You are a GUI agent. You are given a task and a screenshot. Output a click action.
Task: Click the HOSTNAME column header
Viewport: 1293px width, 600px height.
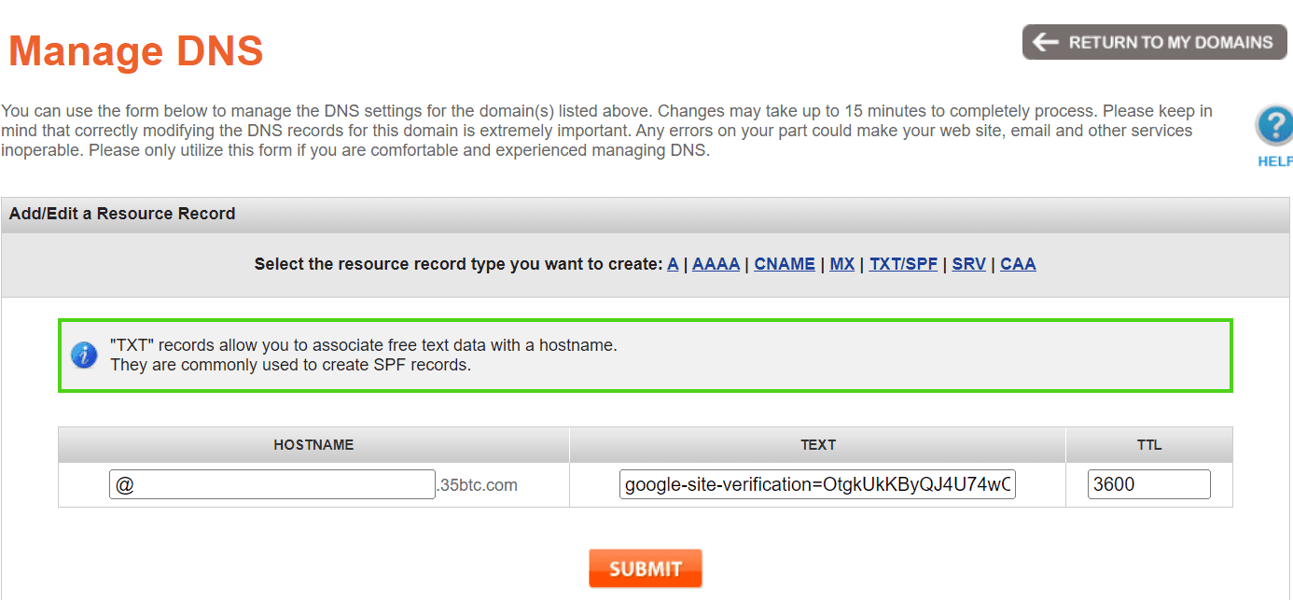pyautogui.click(x=313, y=445)
